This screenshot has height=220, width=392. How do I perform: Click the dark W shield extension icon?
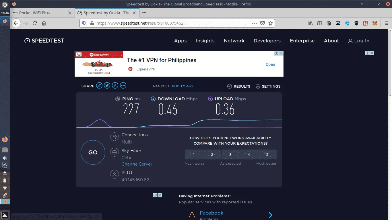click(356, 23)
